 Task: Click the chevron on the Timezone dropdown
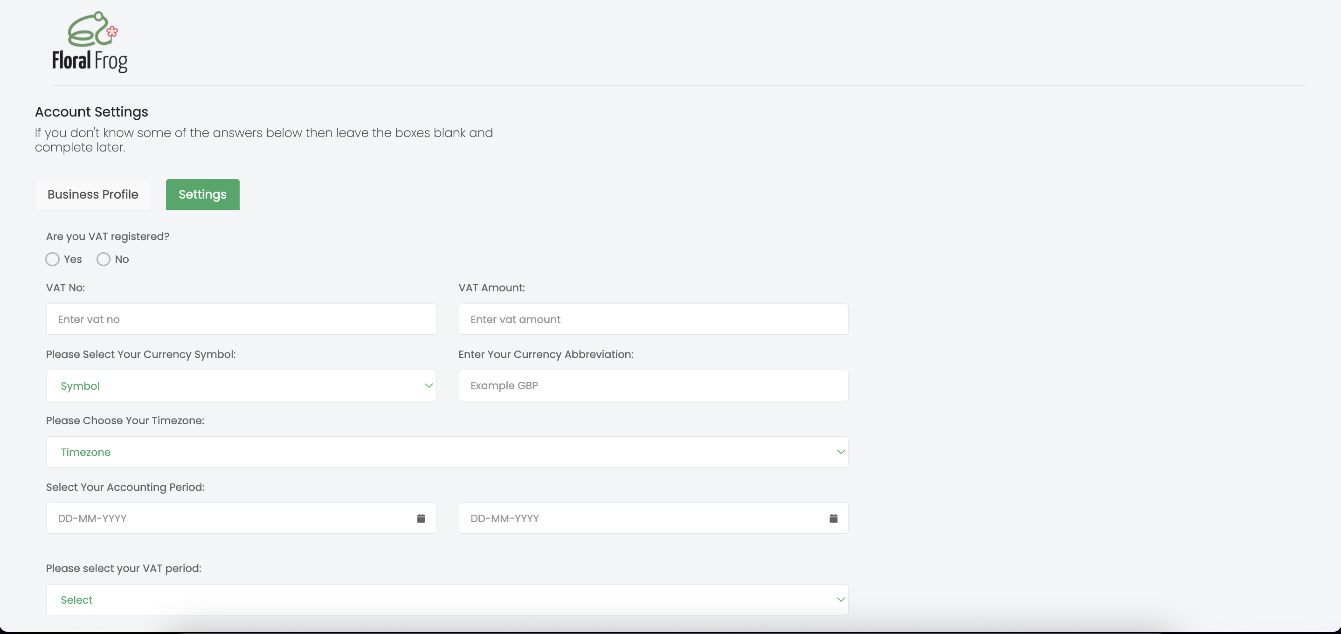pos(840,452)
